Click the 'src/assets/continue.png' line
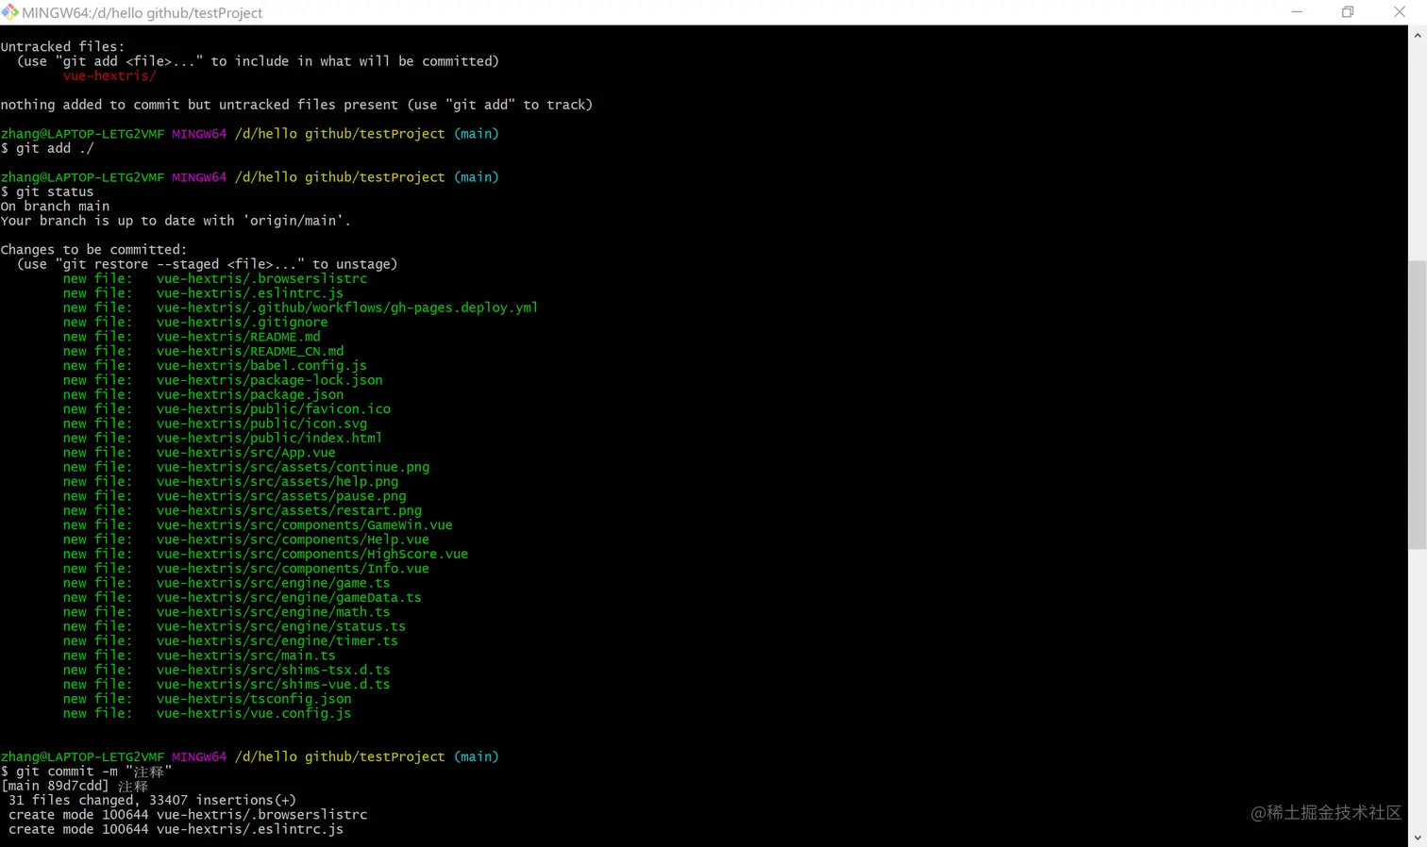The image size is (1427, 847). click(x=246, y=467)
